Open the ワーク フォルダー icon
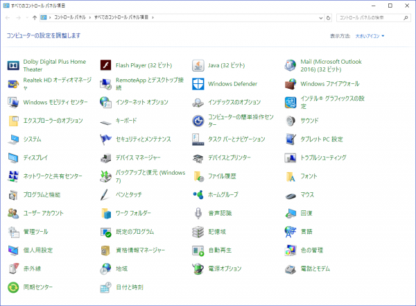 (x=105, y=213)
